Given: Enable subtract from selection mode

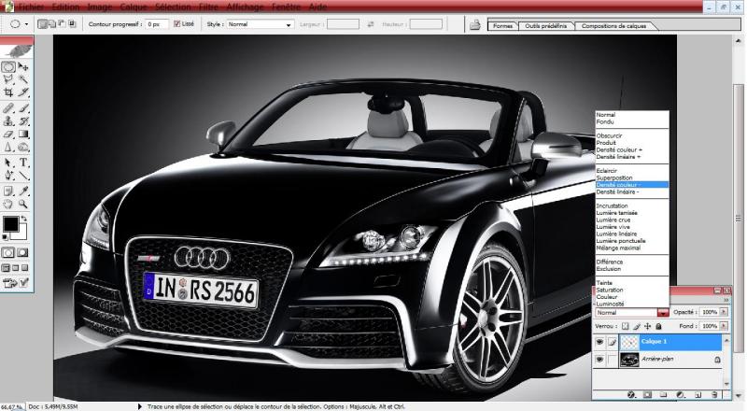Looking at the screenshot, I should [62, 24].
